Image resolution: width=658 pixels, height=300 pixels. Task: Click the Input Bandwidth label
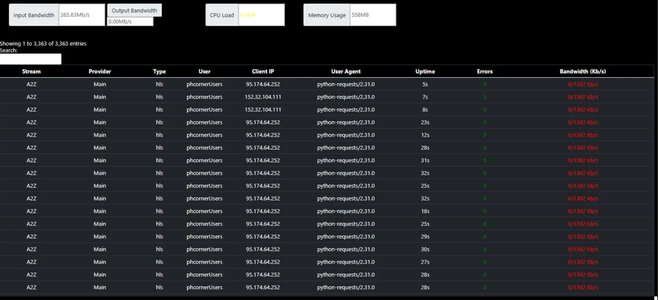tap(34, 15)
